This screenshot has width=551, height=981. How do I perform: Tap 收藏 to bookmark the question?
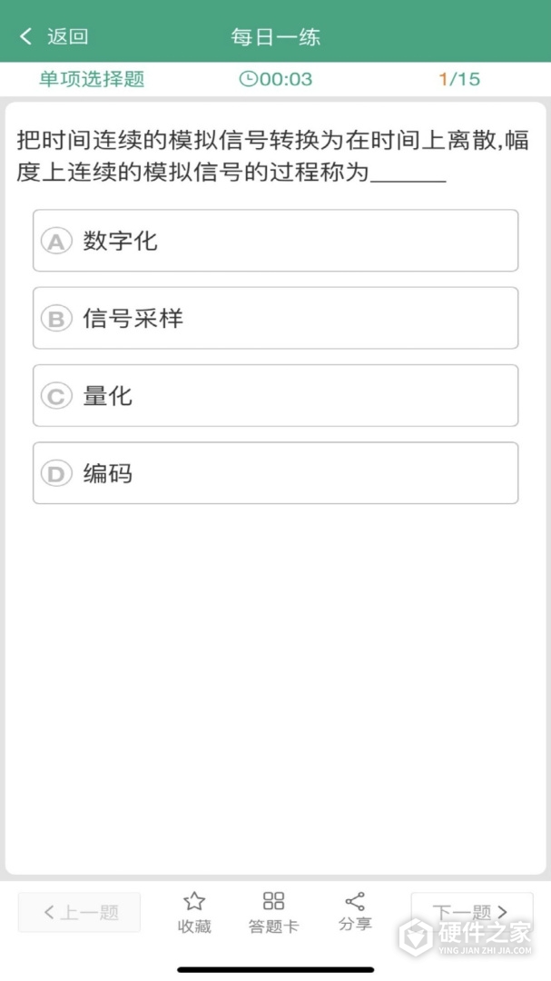pos(194,926)
